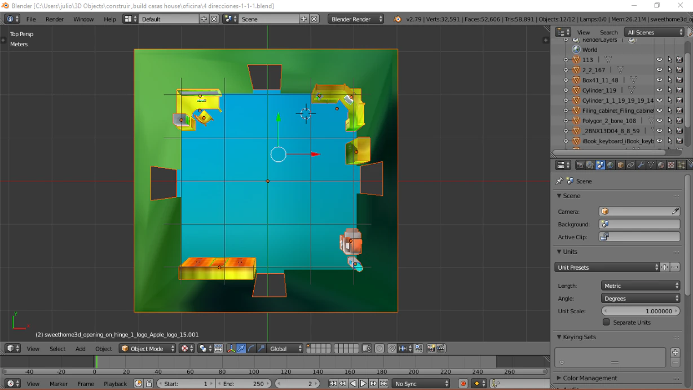The width and height of the screenshot is (693, 390).
Task: Open the Object Mode dropdown
Action: [x=147, y=348]
